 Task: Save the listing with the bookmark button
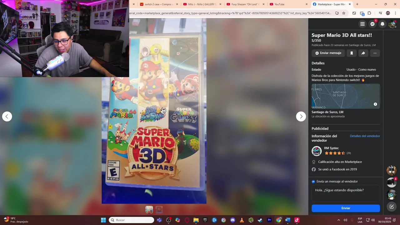(352, 53)
